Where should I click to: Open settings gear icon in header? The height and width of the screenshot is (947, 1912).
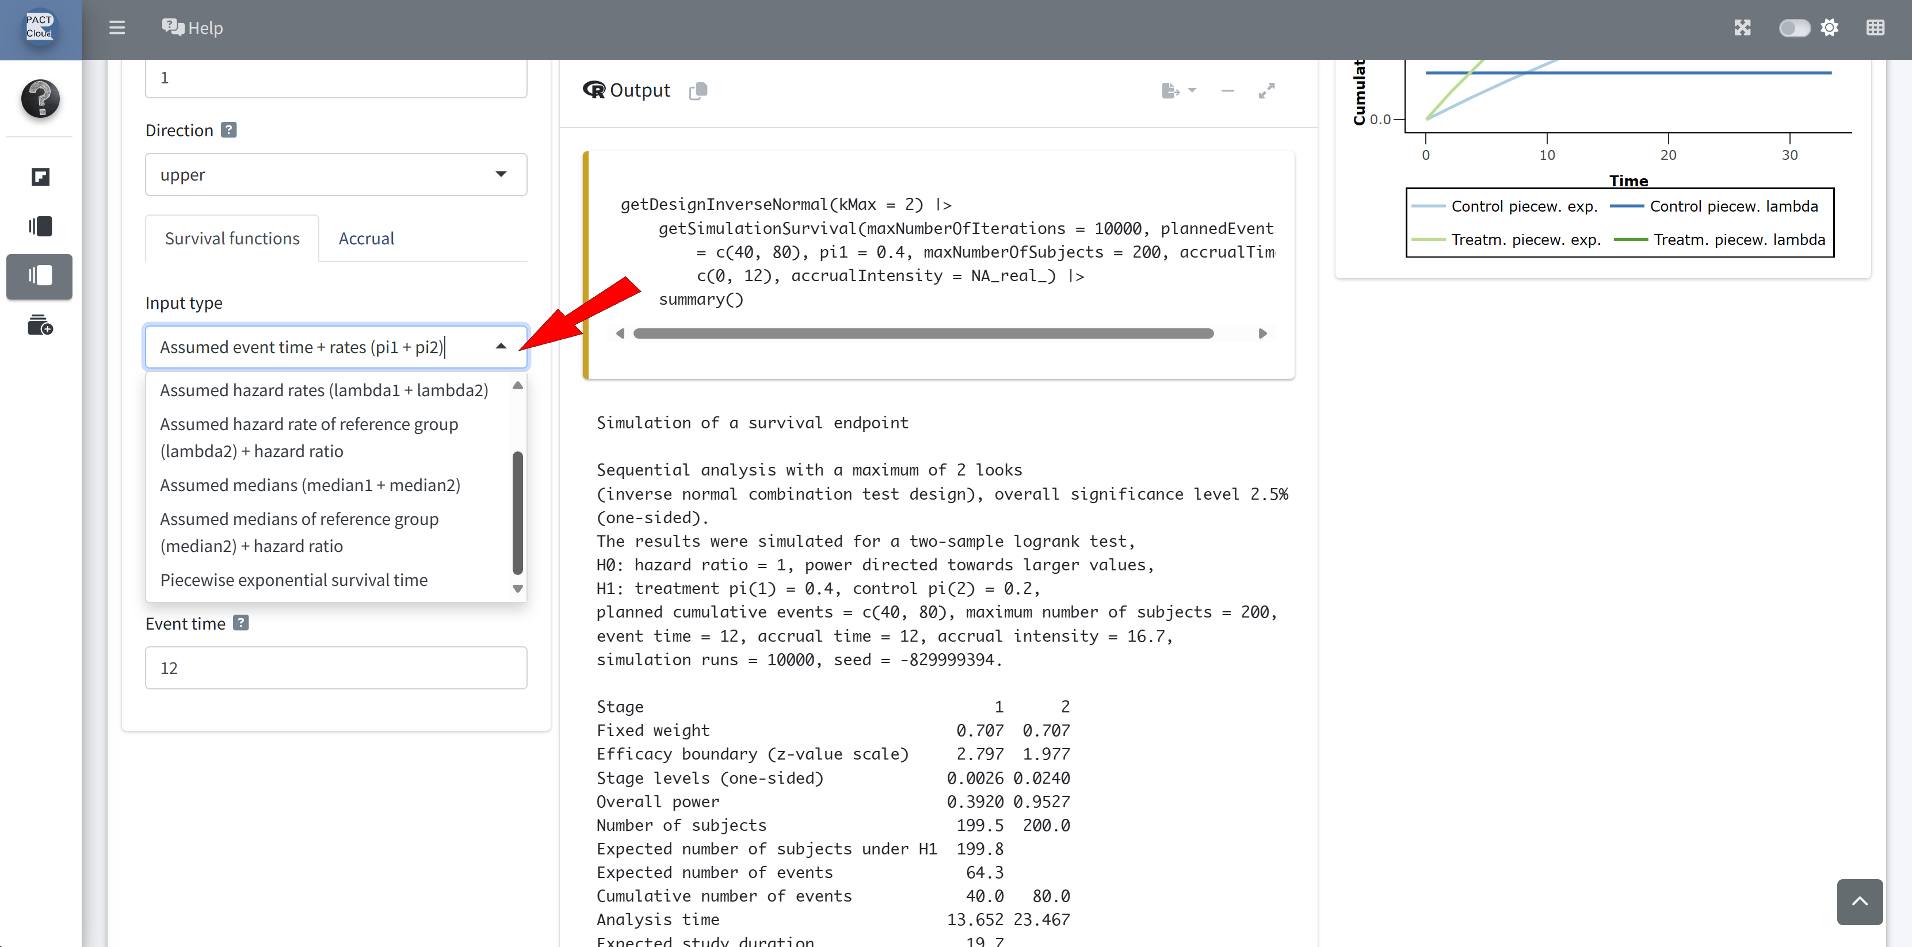coord(1829,28)
